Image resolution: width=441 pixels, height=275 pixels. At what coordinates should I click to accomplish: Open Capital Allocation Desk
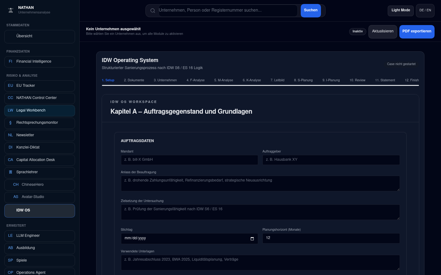click(40, 160)
